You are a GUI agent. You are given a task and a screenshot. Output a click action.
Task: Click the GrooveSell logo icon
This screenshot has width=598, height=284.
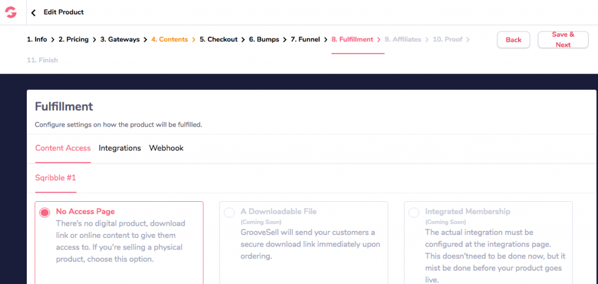(11, 12)
